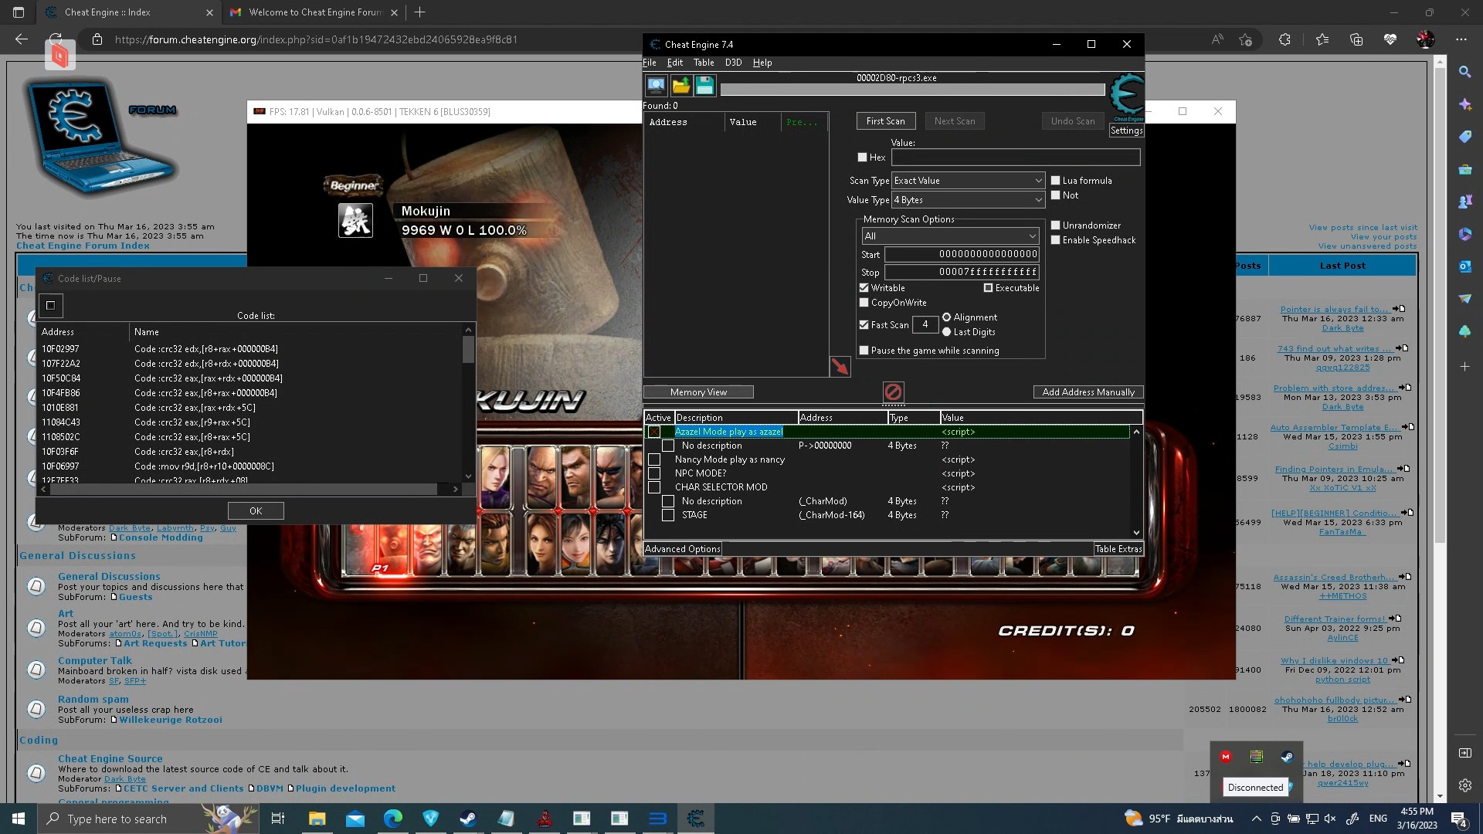Toggle the Executable checkbox
The width and height of the screenshot is (1483, 834).
tap(988, 288)
